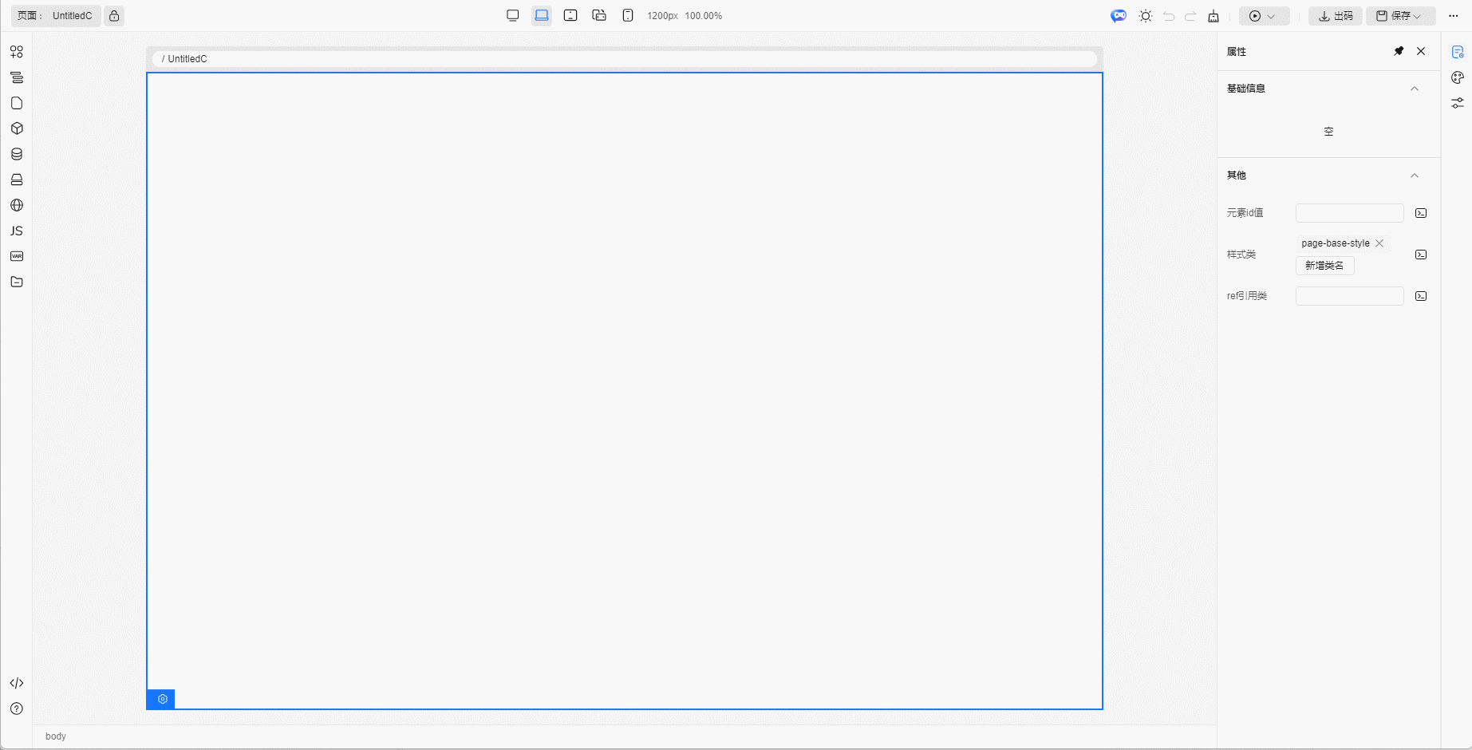Open the outline tree panel icon
The image size is (1472, 750).
tap(17, 77)
